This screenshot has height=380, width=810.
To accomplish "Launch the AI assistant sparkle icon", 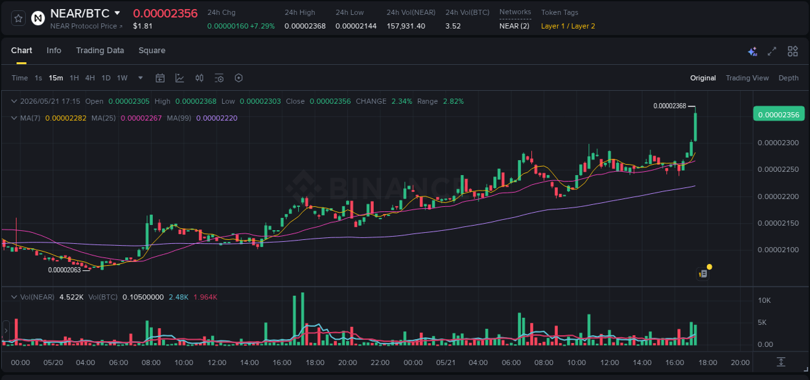I will pos(752,51).
